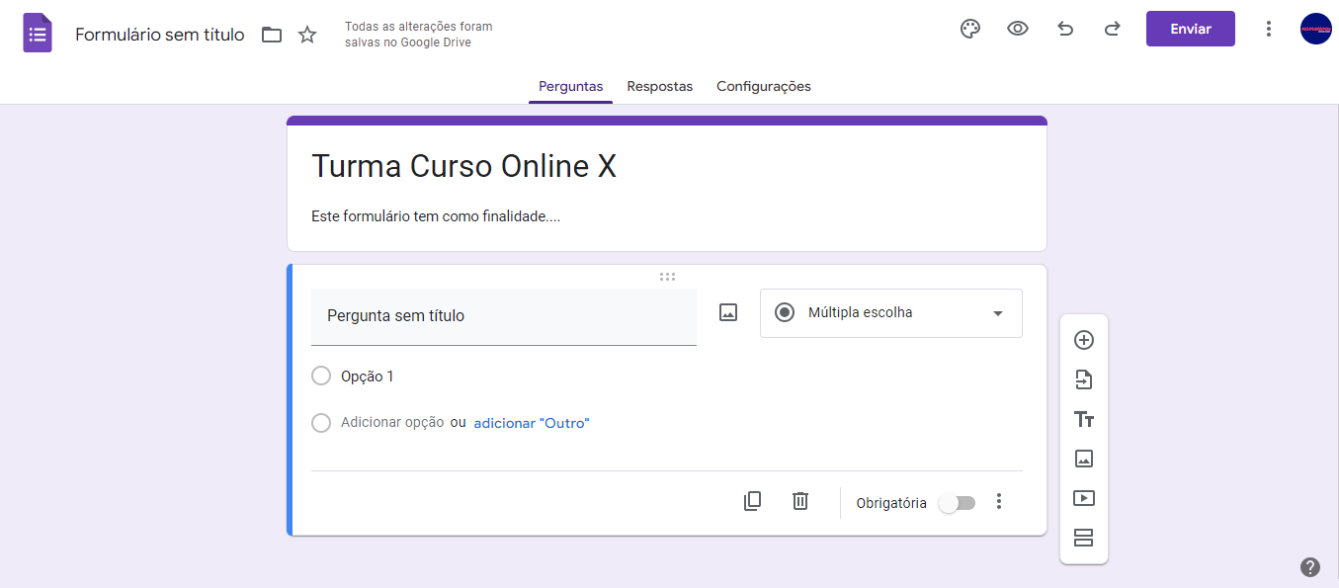Add a new section with the bottom sidebar icon
Viewport: 1339px width, 588px height.
click(x=1084, y=538)
